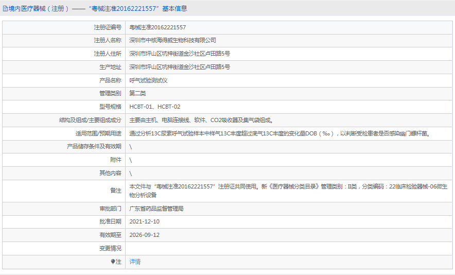
Task: Click the bulb icon next to 注
Action: [x=113, y=262]
